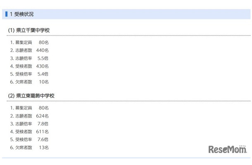Click the 624名 applicant count
Screen dimensions: 252x165
pyautogui.click(x=43, y=116)
